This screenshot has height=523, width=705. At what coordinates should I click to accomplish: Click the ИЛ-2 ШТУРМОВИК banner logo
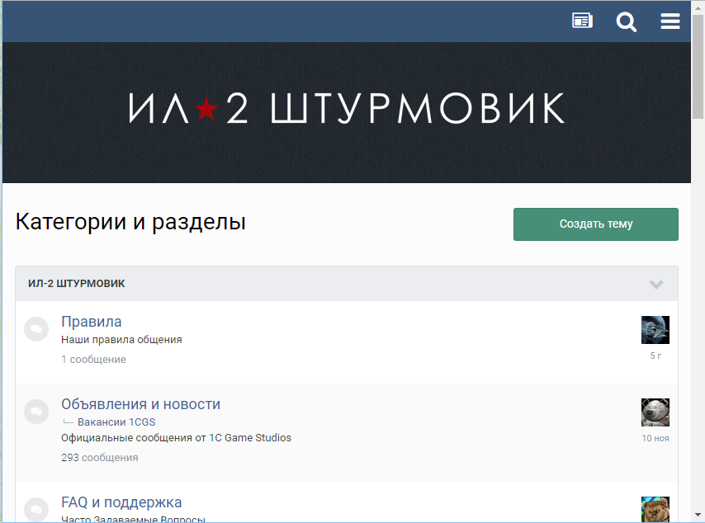[x=346, y=108]
